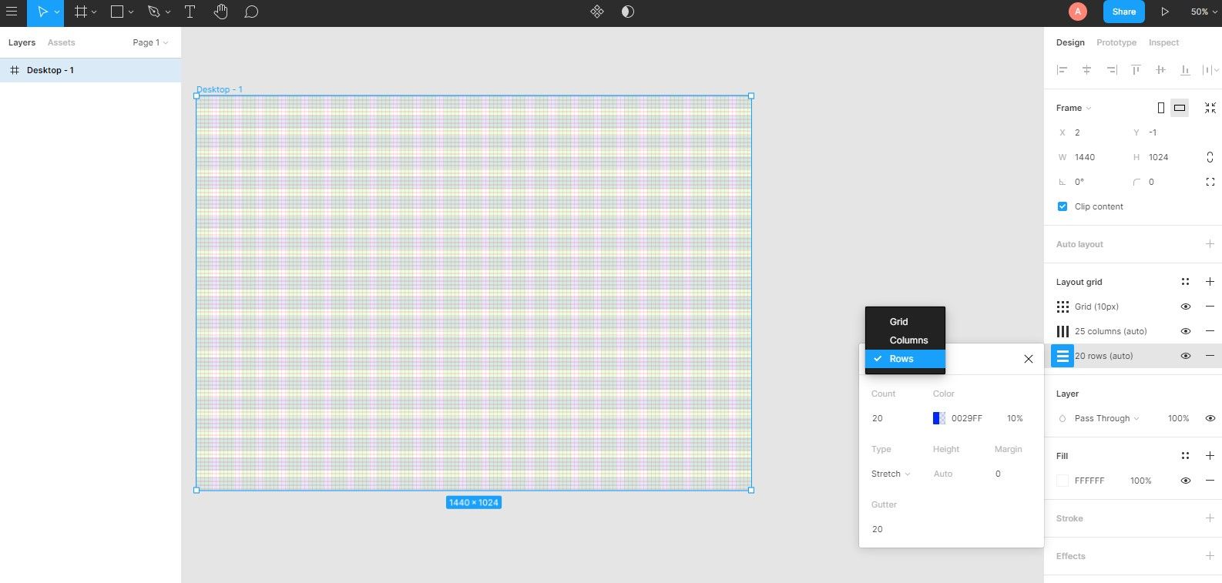Toggle the dark mode contrast icon

pos(628,12)
